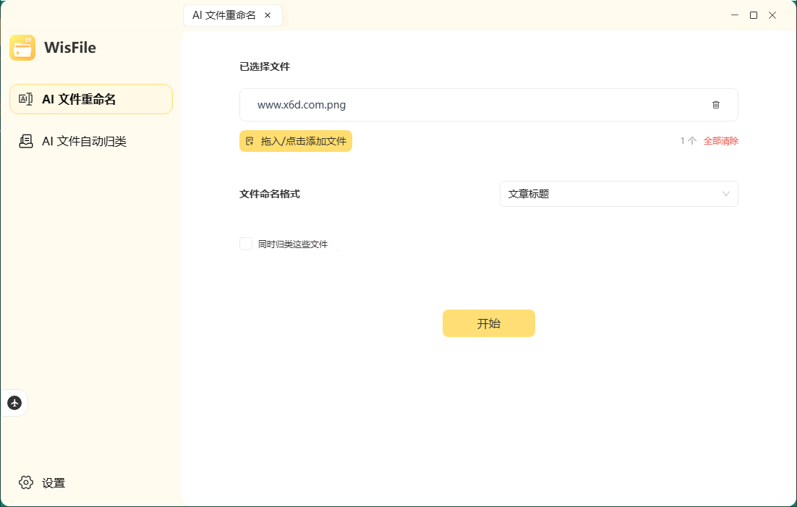This screenshot has height=507, width=797.
Task: Click the WisFile logo icon
Action: click(x=22, y=47)
